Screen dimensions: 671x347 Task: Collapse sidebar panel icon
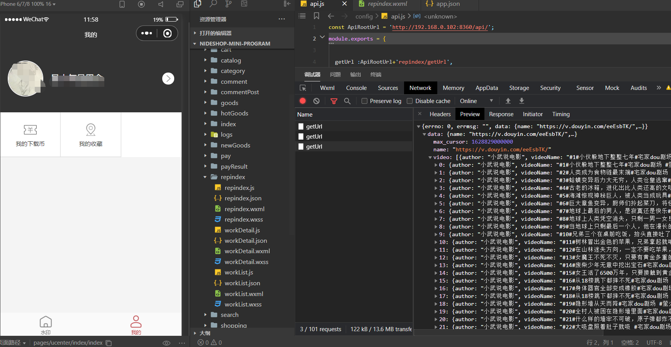pyautogui.click(x=287, y=4)
